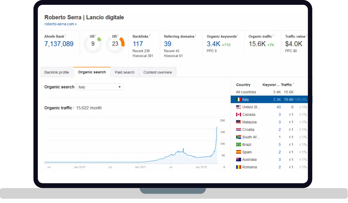This screenshot has width=348, height=203.
Task: Click the "Historical 61" referring domains text
Action: 173,56
